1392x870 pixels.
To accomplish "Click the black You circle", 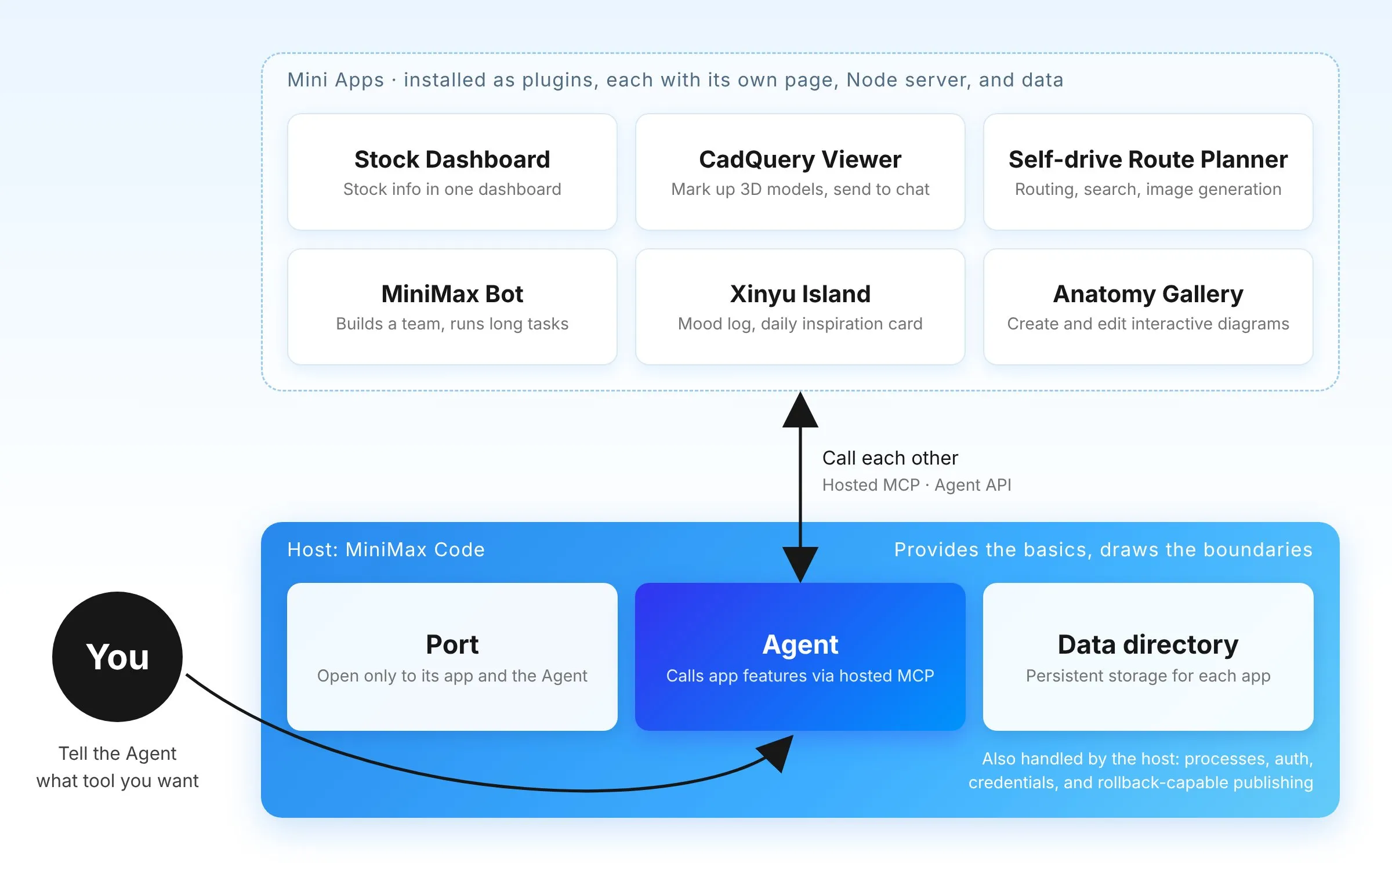I will (x=117, y=657).
